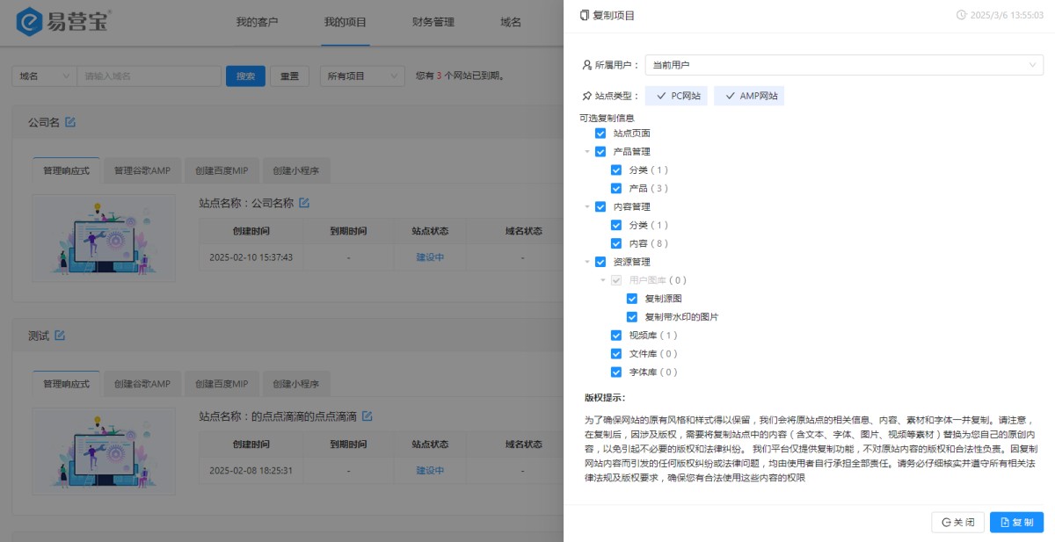Toggle the 复制带水印的图片 checkbox
Screen dimensions: 1055x542
point(632,317)
